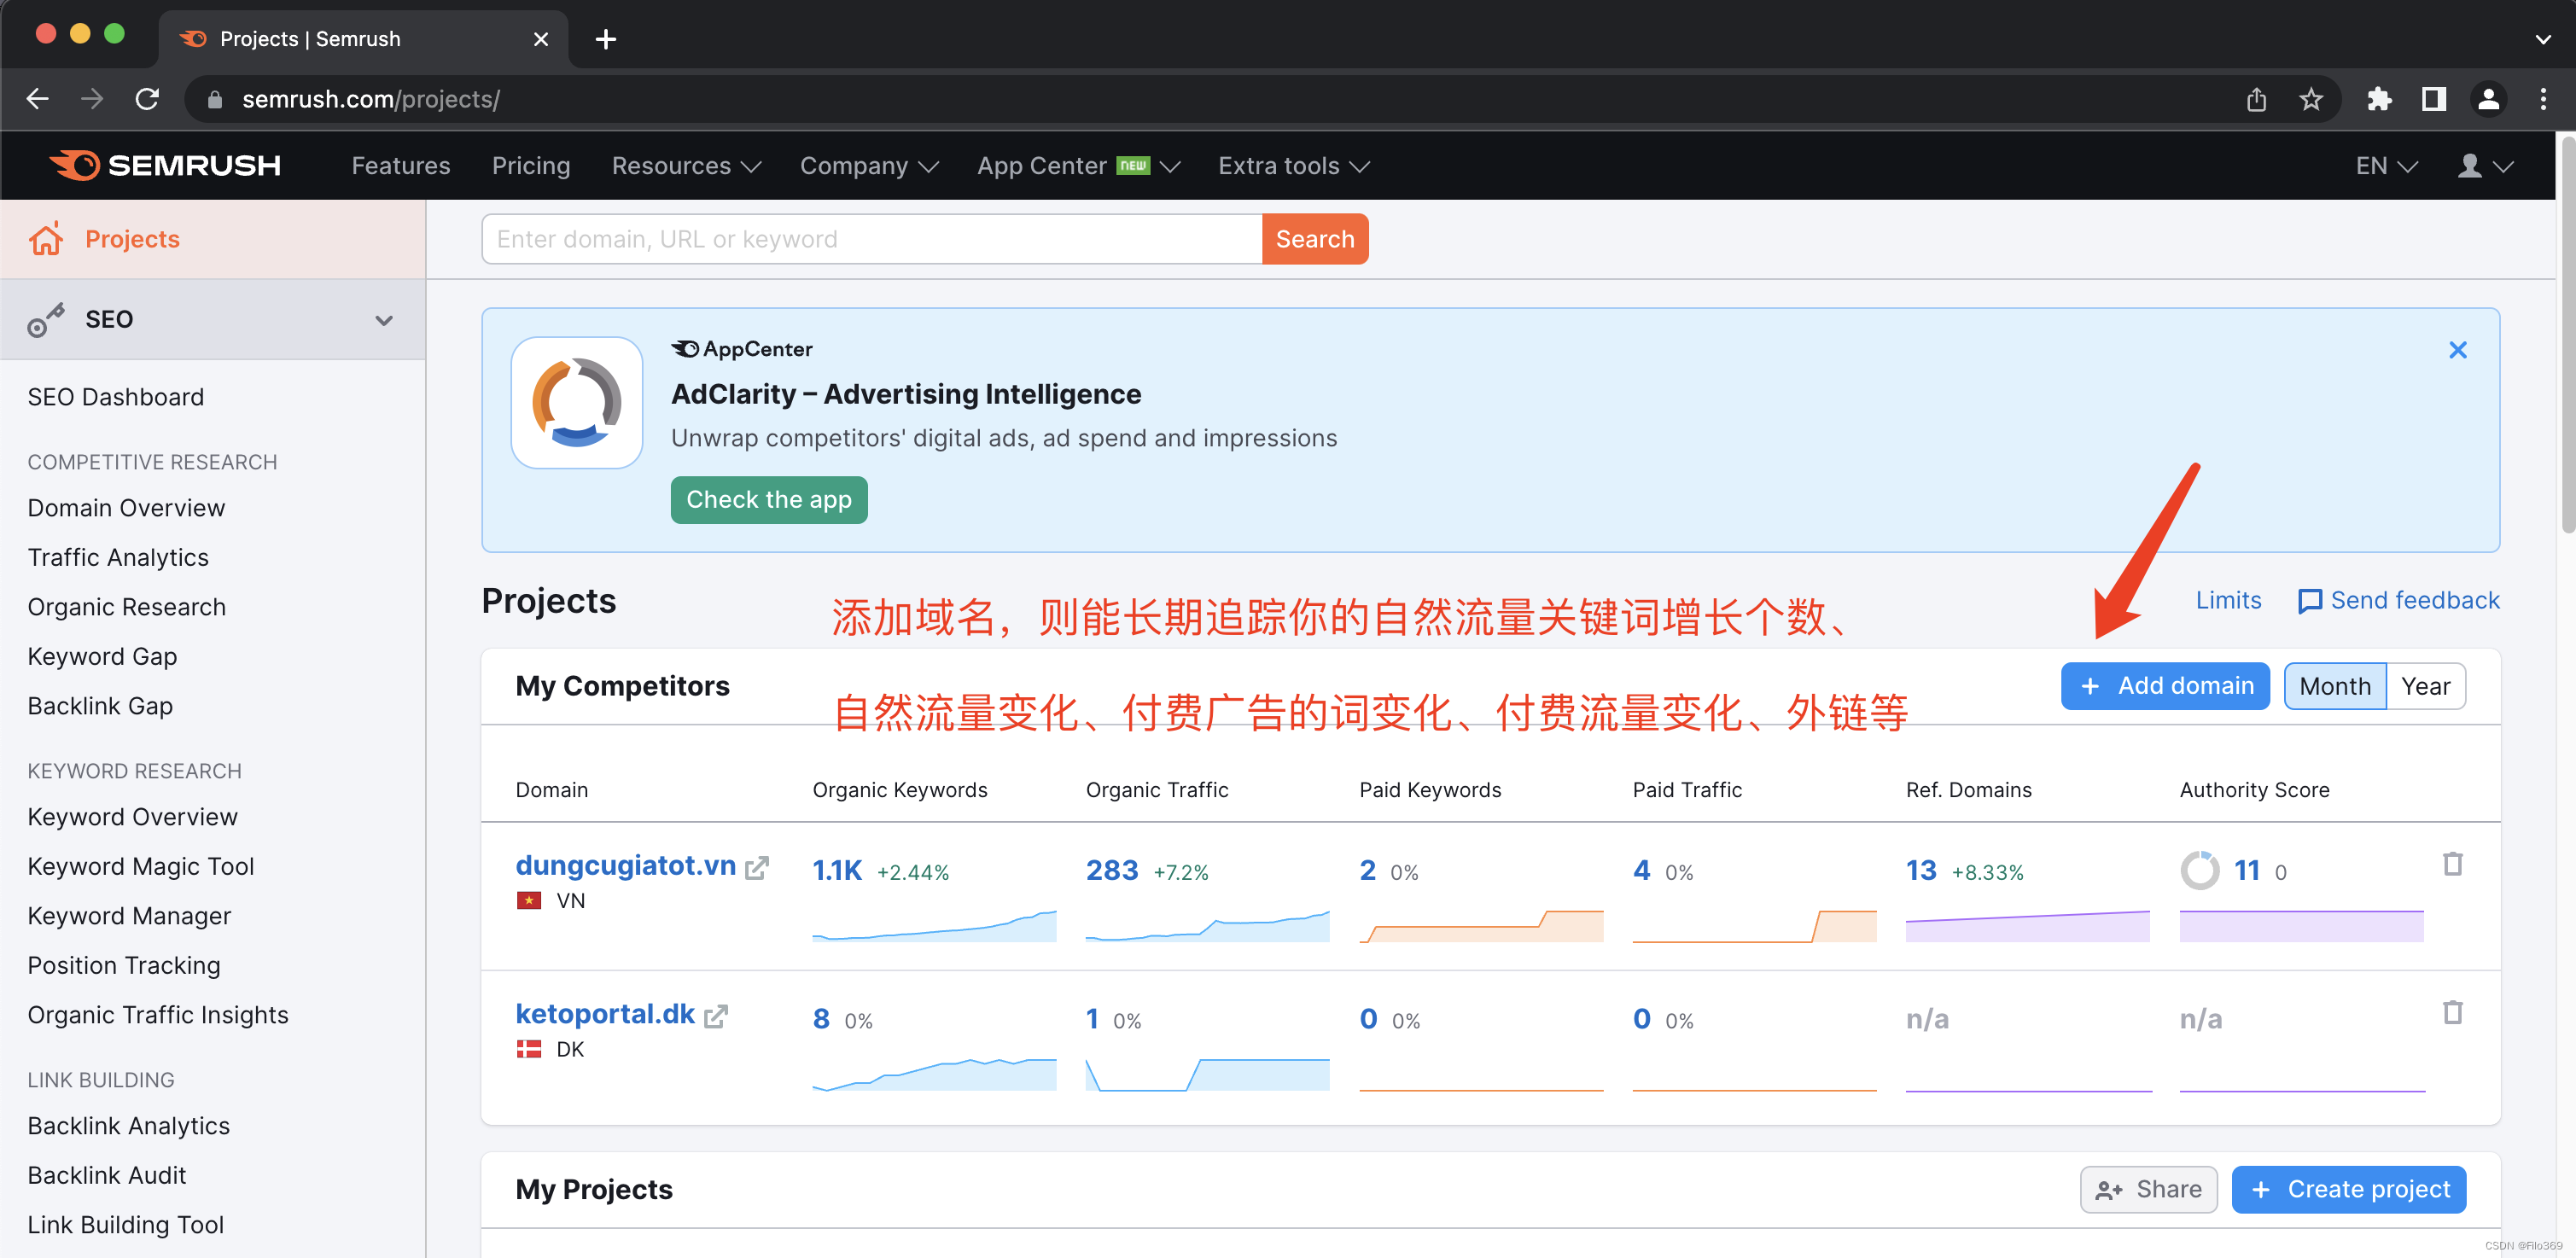Close the AdClarity AppCenter banner
2576x1258 pixels.
[x=2457, y=350]
